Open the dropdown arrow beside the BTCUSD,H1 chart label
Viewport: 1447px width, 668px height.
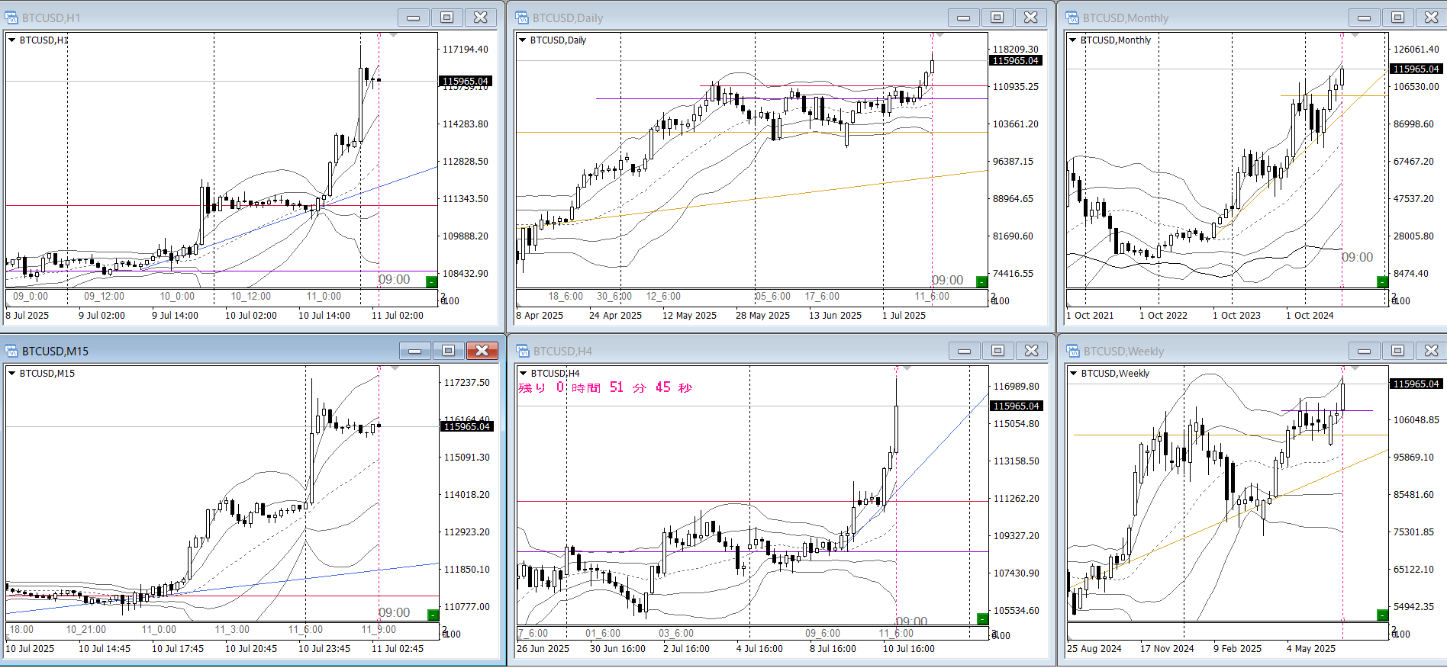(x=12, y=40)
